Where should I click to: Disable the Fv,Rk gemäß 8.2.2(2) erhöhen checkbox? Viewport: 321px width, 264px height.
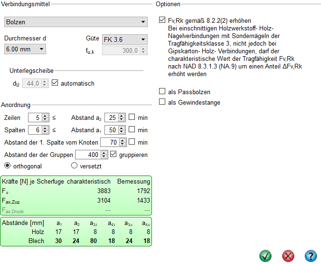coord(162,20)
